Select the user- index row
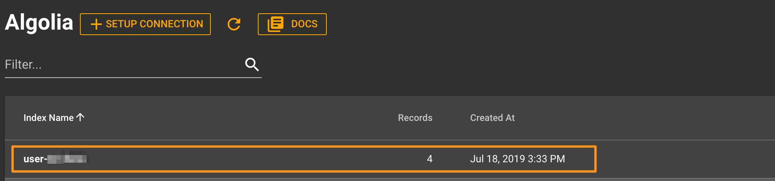 point(304,159)
